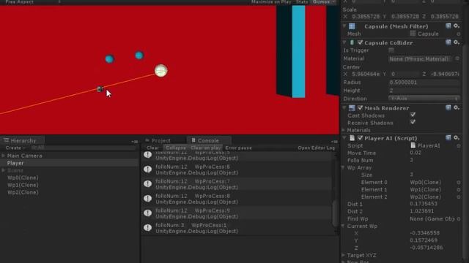Viewport: 469px width, 263px height.
Task: Open object picker for Element 0
Action: tap(459, 182)
